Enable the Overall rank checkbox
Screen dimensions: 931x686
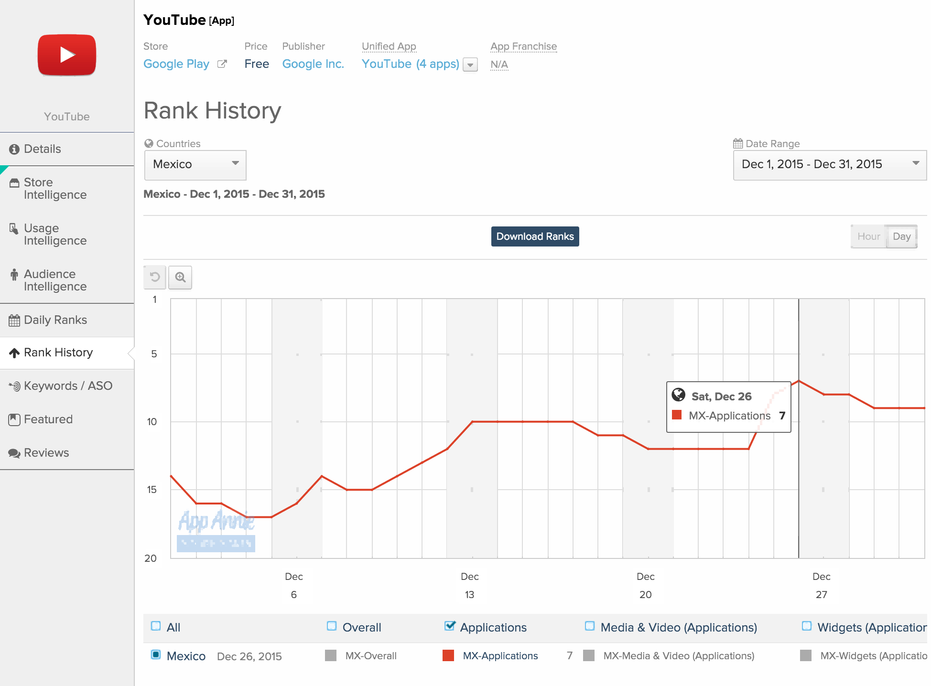pyautogui.click(x=332, y=626)
